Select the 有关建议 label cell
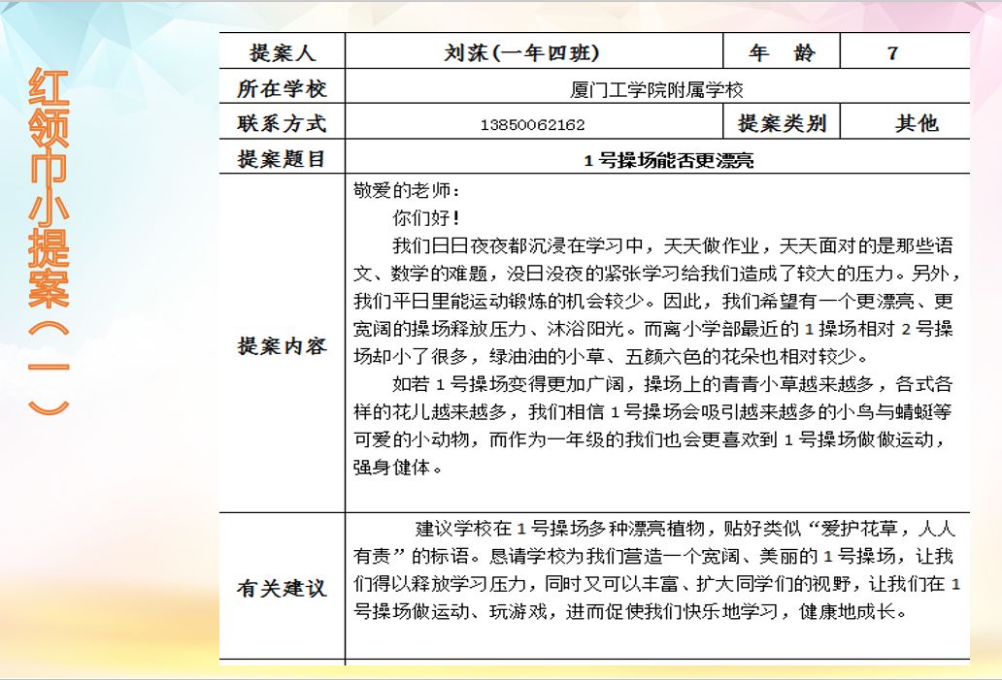Screen dimensions: 1002x680 pos(283,589)
